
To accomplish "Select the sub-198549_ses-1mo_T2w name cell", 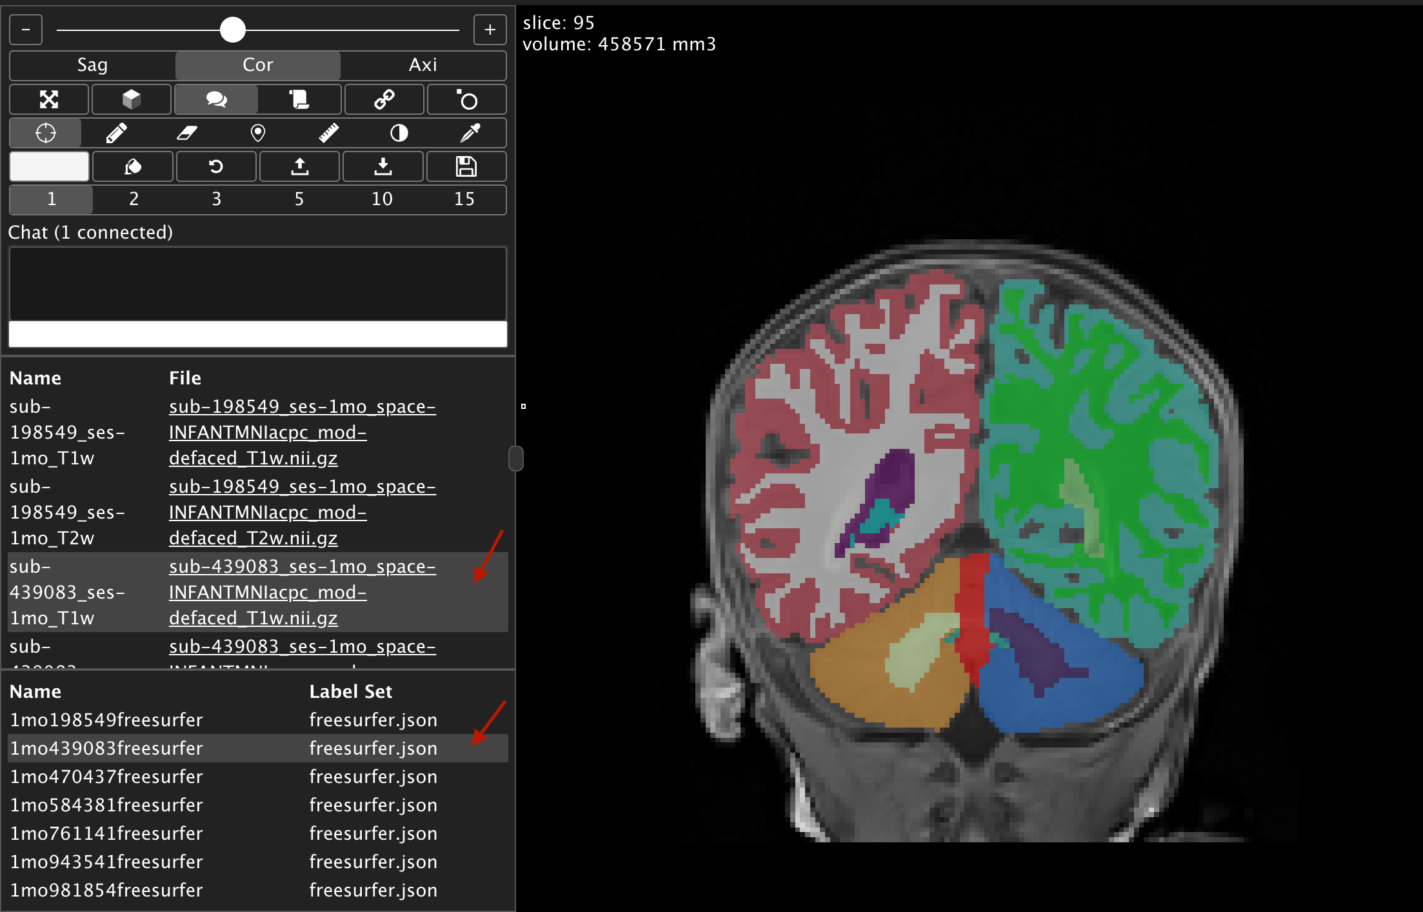I will click(x=67, y=512).
